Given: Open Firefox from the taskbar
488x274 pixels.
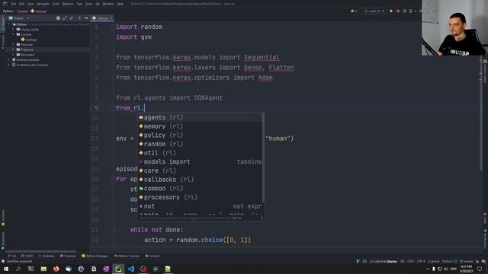Looking at the screenshot, I should [56, 269].
